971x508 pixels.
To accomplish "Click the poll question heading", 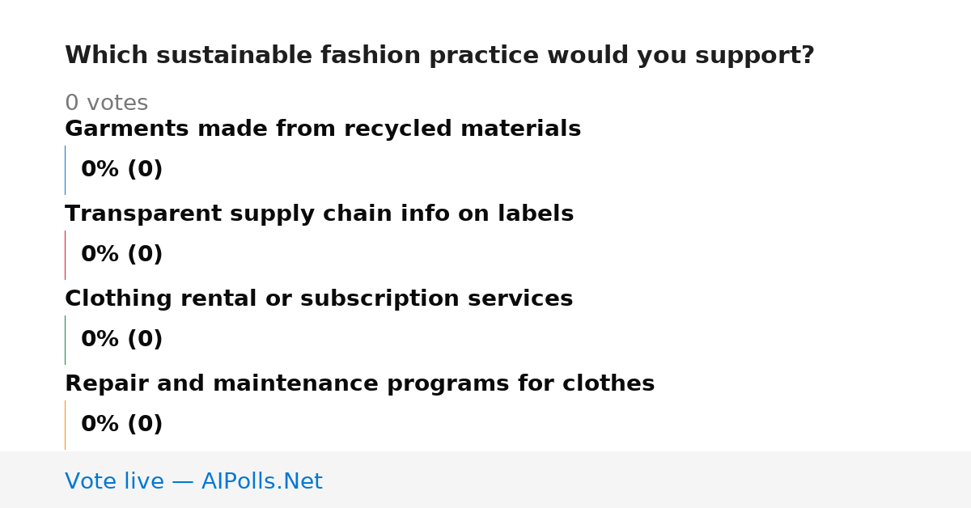I will [439, 56].
